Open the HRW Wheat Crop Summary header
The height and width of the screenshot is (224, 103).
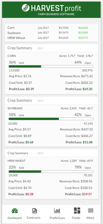click(51, 153)
